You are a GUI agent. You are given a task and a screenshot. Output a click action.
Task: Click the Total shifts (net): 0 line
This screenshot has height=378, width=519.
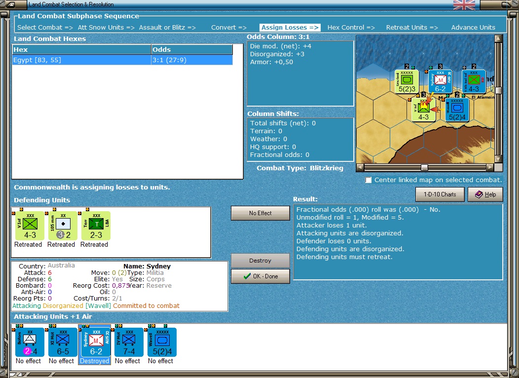point(283,123)
